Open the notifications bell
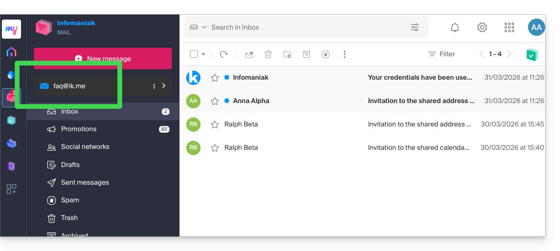 [x=454, y=28]
